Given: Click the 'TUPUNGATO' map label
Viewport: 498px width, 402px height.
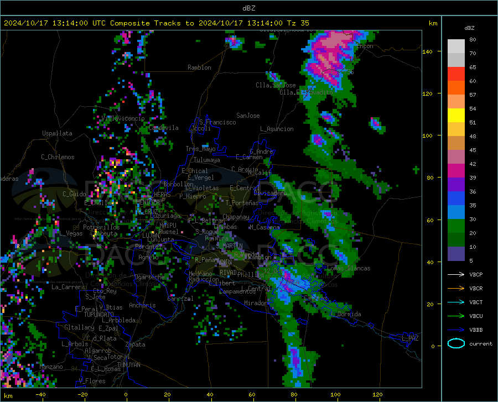Looking at the screenshot, I should coord(99,315).
